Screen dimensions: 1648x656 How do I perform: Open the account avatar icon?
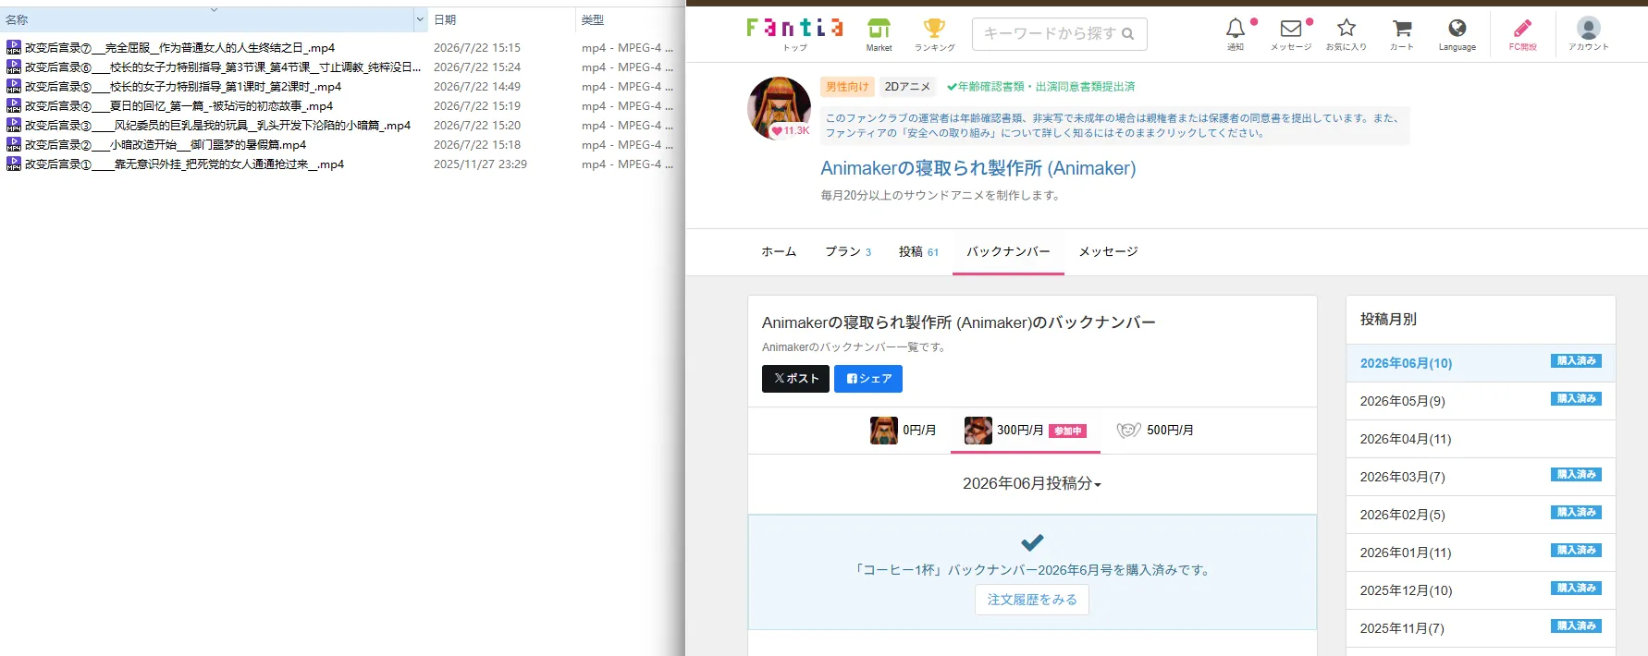tap(1588, 28)
